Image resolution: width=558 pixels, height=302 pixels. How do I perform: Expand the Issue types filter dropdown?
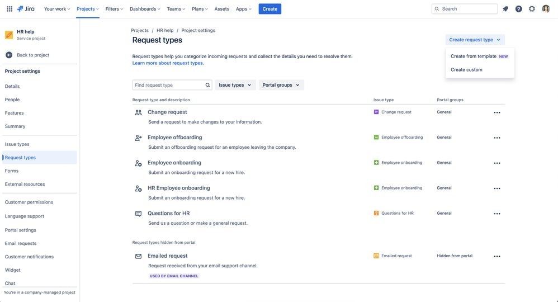click(x=235, y=85)
